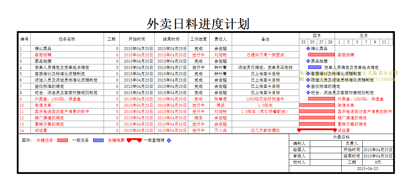Viewport: 411px width, 190px height.
Task: Click the note 已通知下周一来面试
Action: point(265,55)
